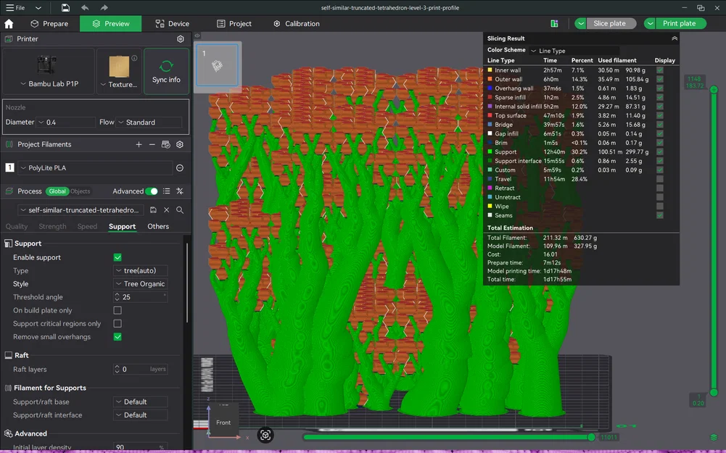The image size is (726, 453).
Task: Search process settings with magnifier icon
Action: (x=180, y=210)
